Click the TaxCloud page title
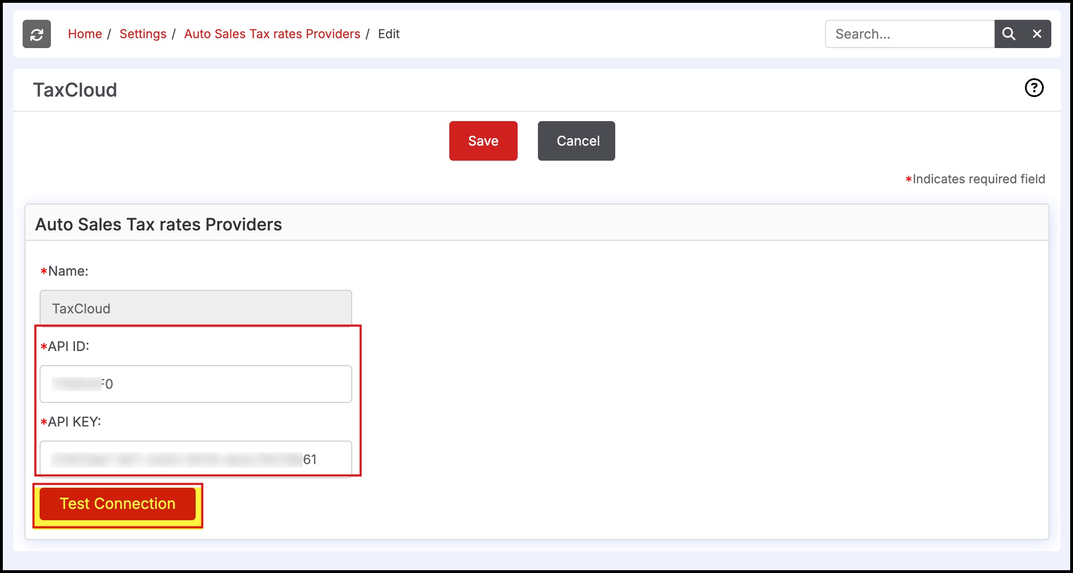1073x573 pixels. pos(75,90)
